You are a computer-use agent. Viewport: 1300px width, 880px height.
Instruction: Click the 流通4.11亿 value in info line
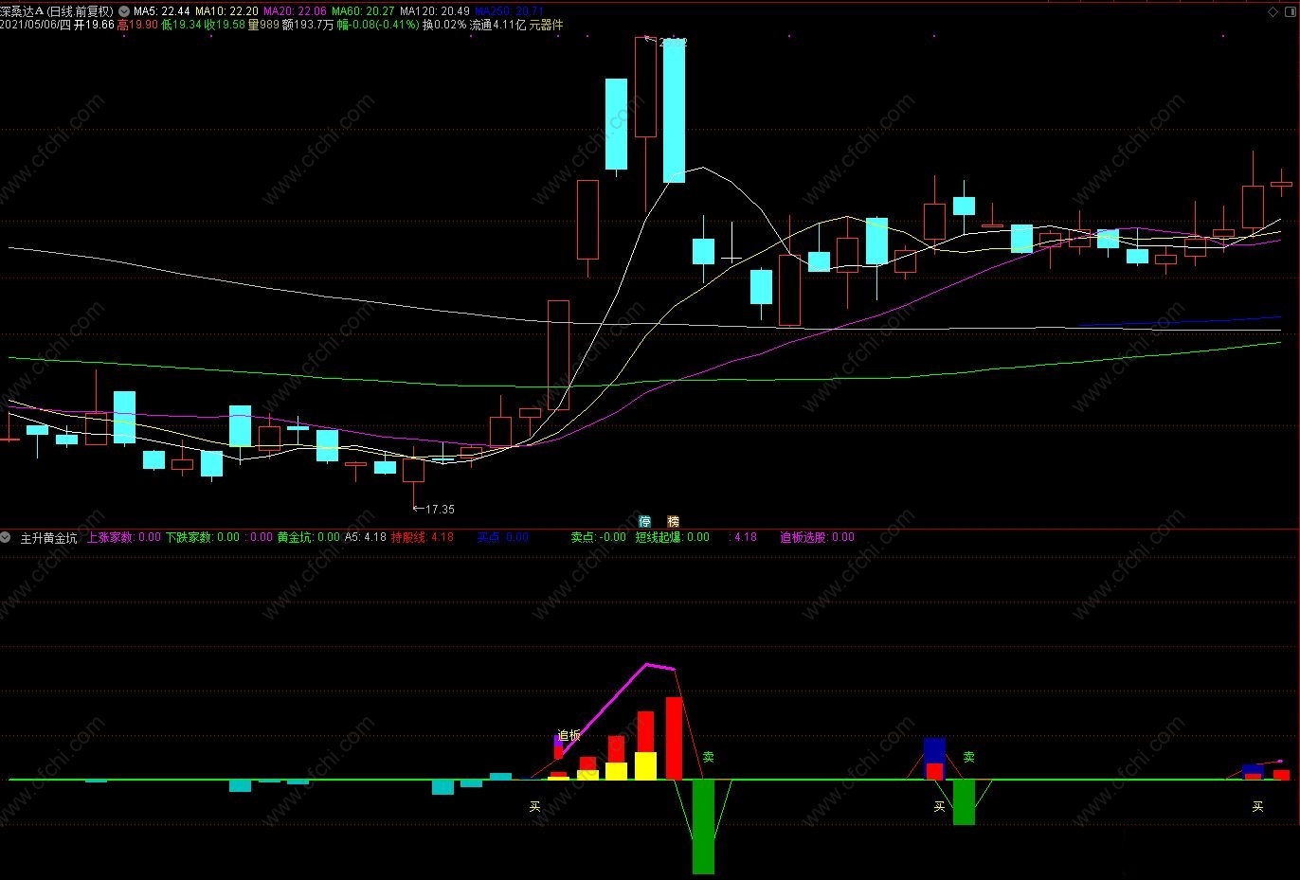(497, 25)
